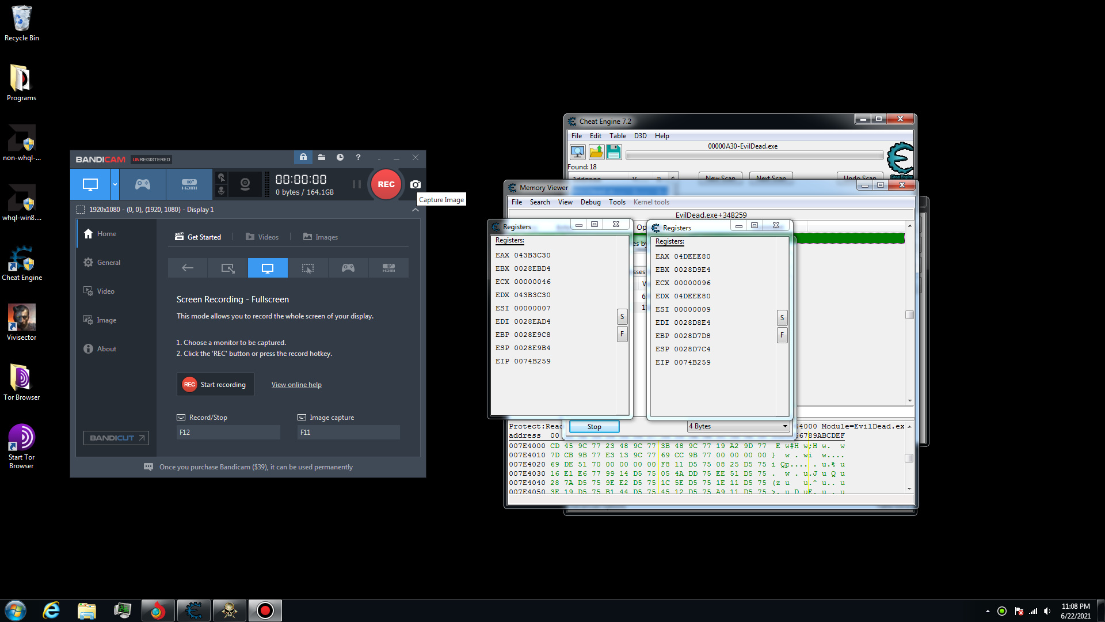Select Game Recording mode gamepad icon
Screen dimensions: 1105x622
coord(143,184)
